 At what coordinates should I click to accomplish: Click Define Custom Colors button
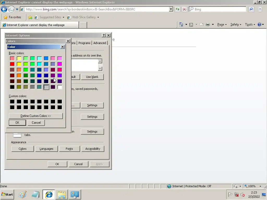[x=36, y=116]
